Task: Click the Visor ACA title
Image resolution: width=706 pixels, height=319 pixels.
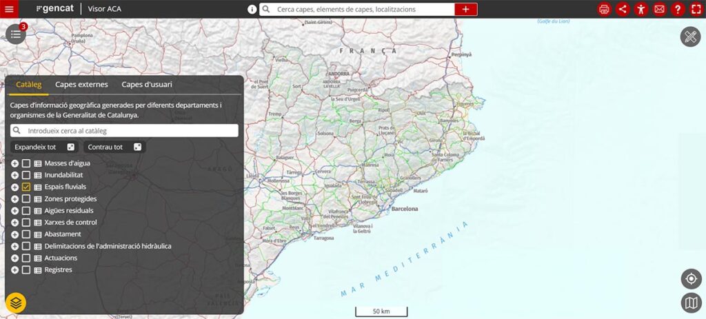Action: point(105,9)
